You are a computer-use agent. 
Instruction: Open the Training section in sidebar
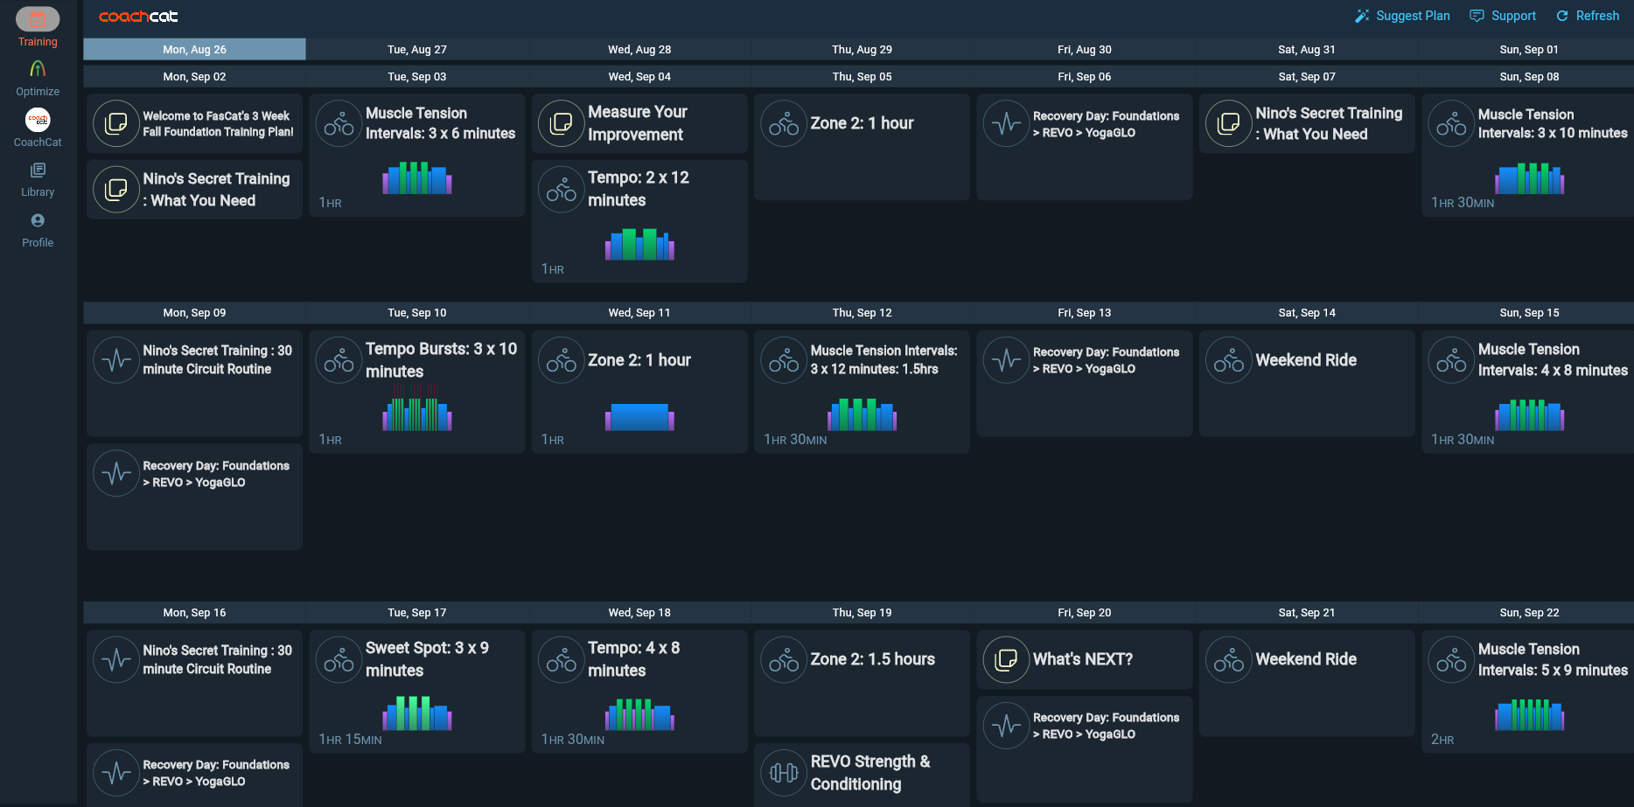pos(38,28)
